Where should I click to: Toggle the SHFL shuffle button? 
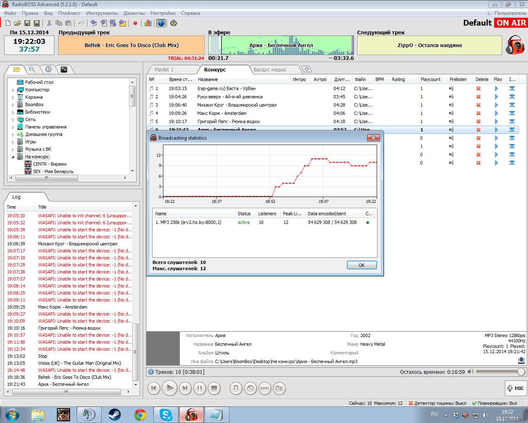[265, 388]
